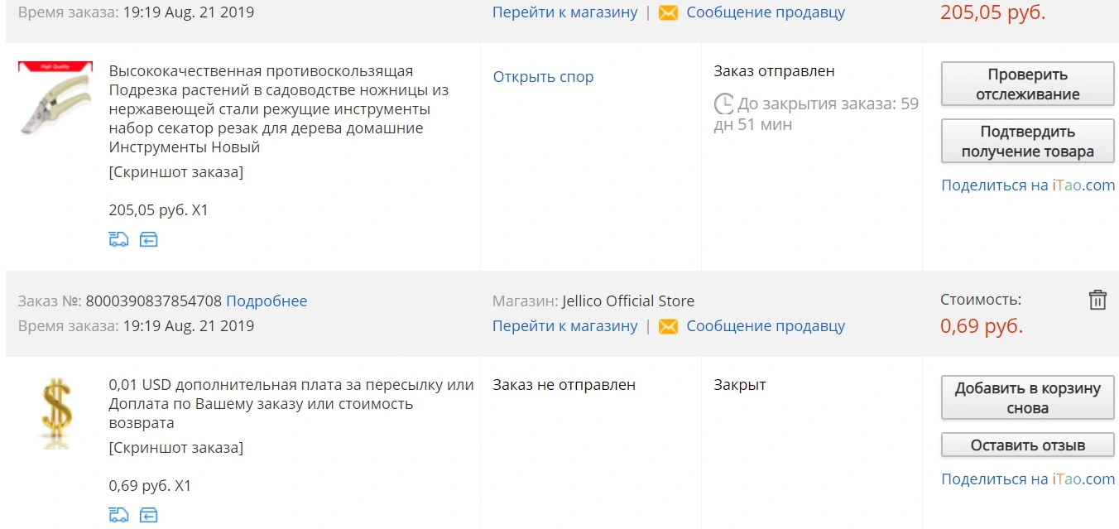Click envelope icon beside Jellico store message link
1119x529 pixels.
[x=668, y=326]
